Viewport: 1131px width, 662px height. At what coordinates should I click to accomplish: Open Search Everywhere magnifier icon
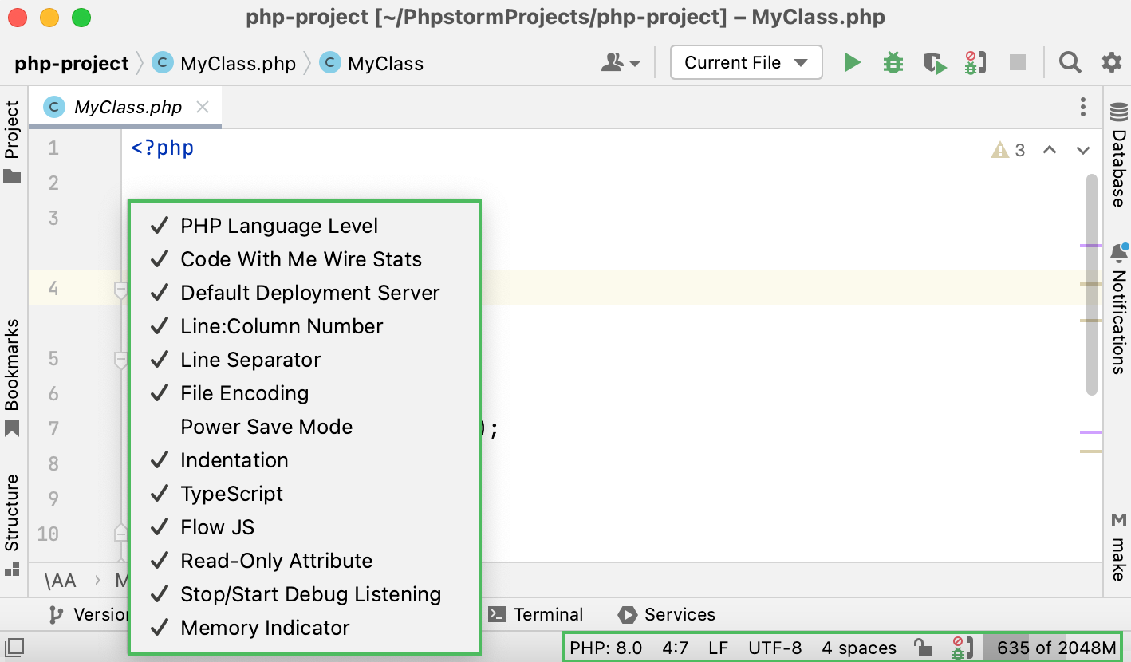(x=1070, y=62)
